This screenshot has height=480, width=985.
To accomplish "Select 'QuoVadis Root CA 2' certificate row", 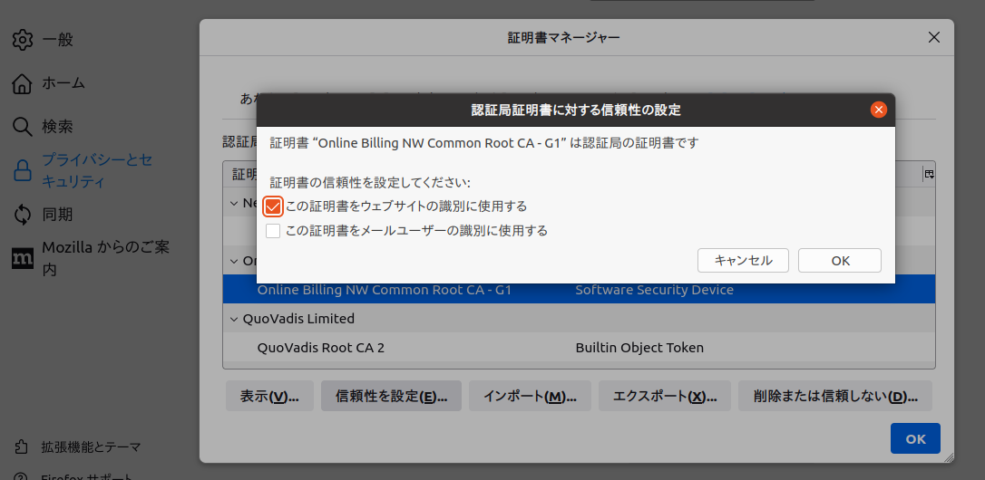I will [x=579, y=348].
